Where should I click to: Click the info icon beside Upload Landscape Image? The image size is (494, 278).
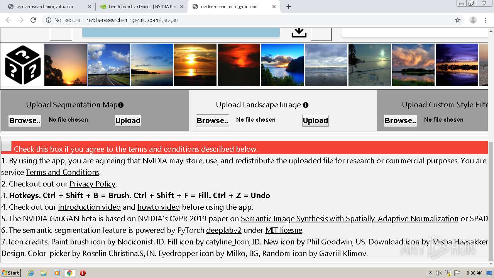(306, 105)
